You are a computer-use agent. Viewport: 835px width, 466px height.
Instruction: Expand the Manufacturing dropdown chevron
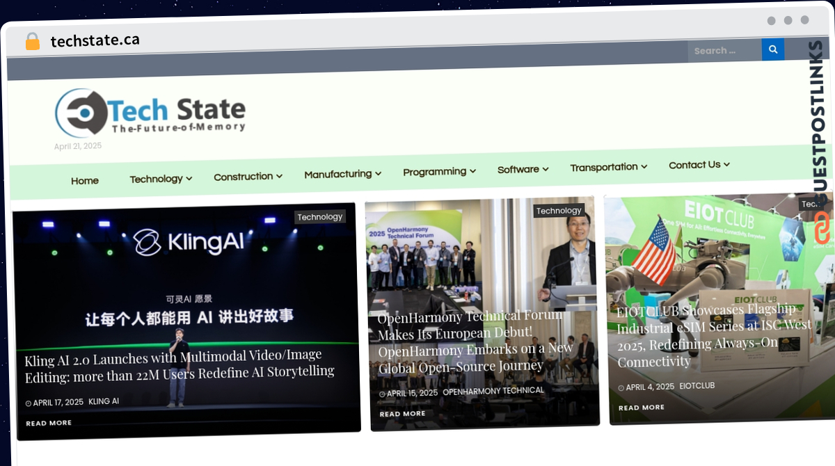click(378, 174)
